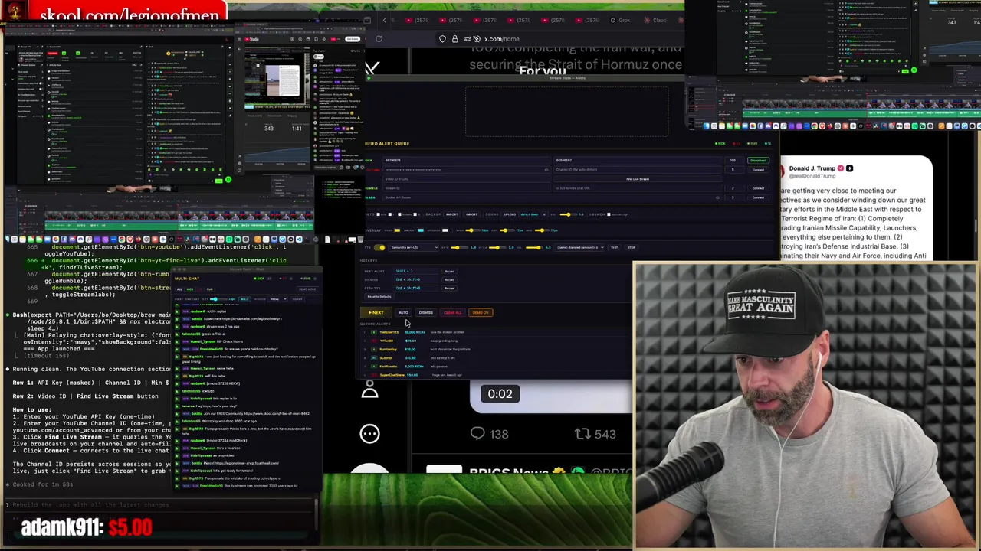
Task: Click the Video ID or URL field
Action: 467,179
